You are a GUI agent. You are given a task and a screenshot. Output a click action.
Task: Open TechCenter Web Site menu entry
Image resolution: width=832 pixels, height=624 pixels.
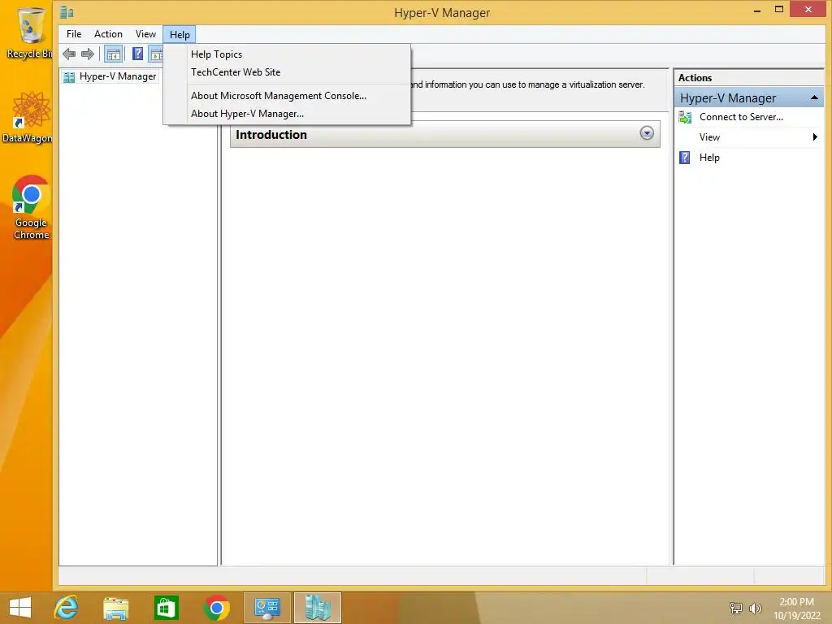tap(236, 72)
